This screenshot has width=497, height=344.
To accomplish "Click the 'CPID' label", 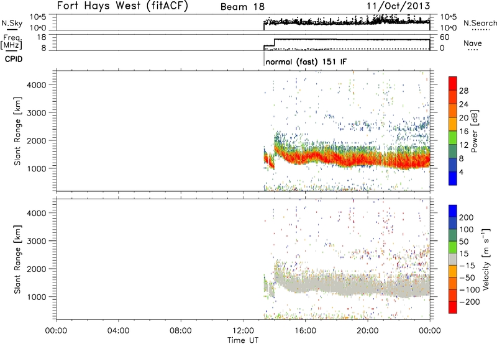I will coord(14,59).
